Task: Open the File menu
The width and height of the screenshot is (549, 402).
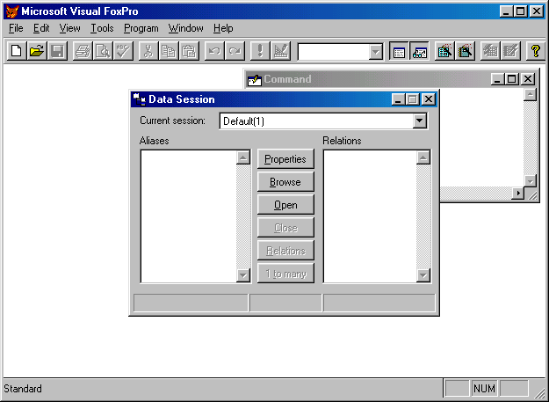Action: (x=16, y=28)
